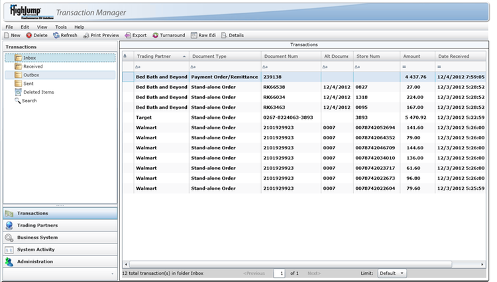Sort by Trading Partner column header

point(161,56)
